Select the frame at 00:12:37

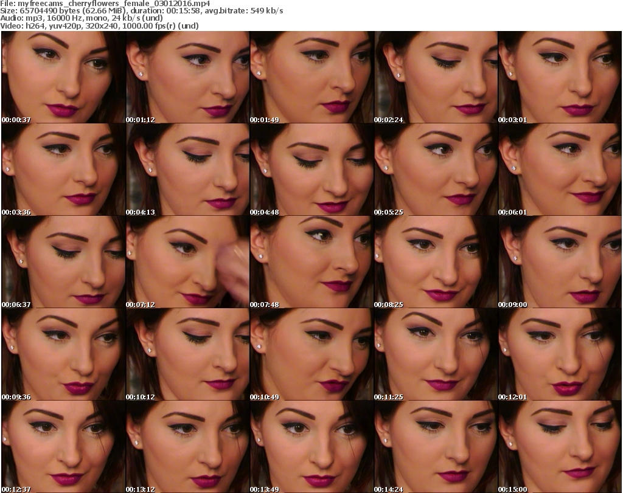pyautogui.click(x=63, y=447)
